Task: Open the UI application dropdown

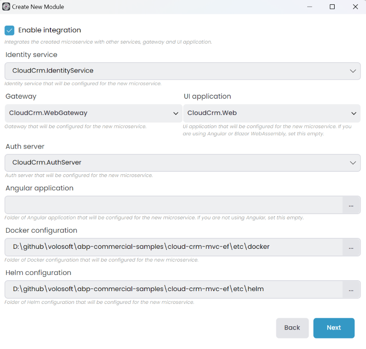Action: click(354, 113)
